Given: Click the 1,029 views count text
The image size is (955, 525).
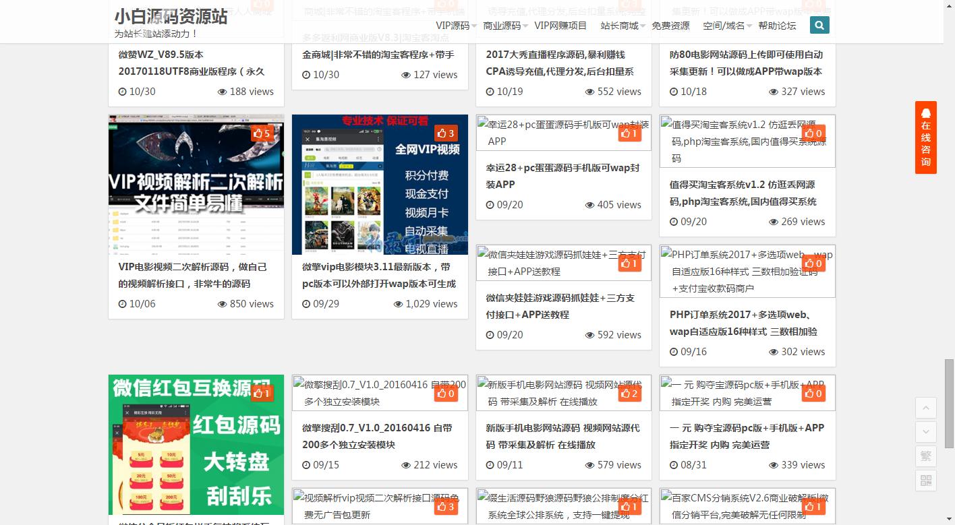Looking at the screenshot, I should coord(432,304).
